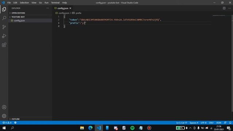Open the View menu
The width and height of the screenshot is (233, 131).
34,3
